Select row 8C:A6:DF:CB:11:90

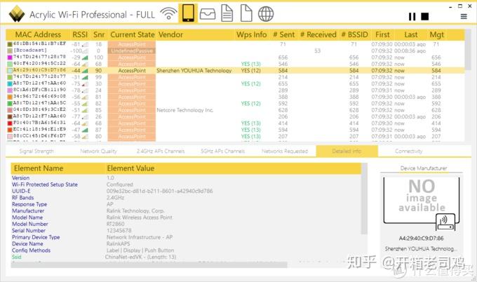235,90
